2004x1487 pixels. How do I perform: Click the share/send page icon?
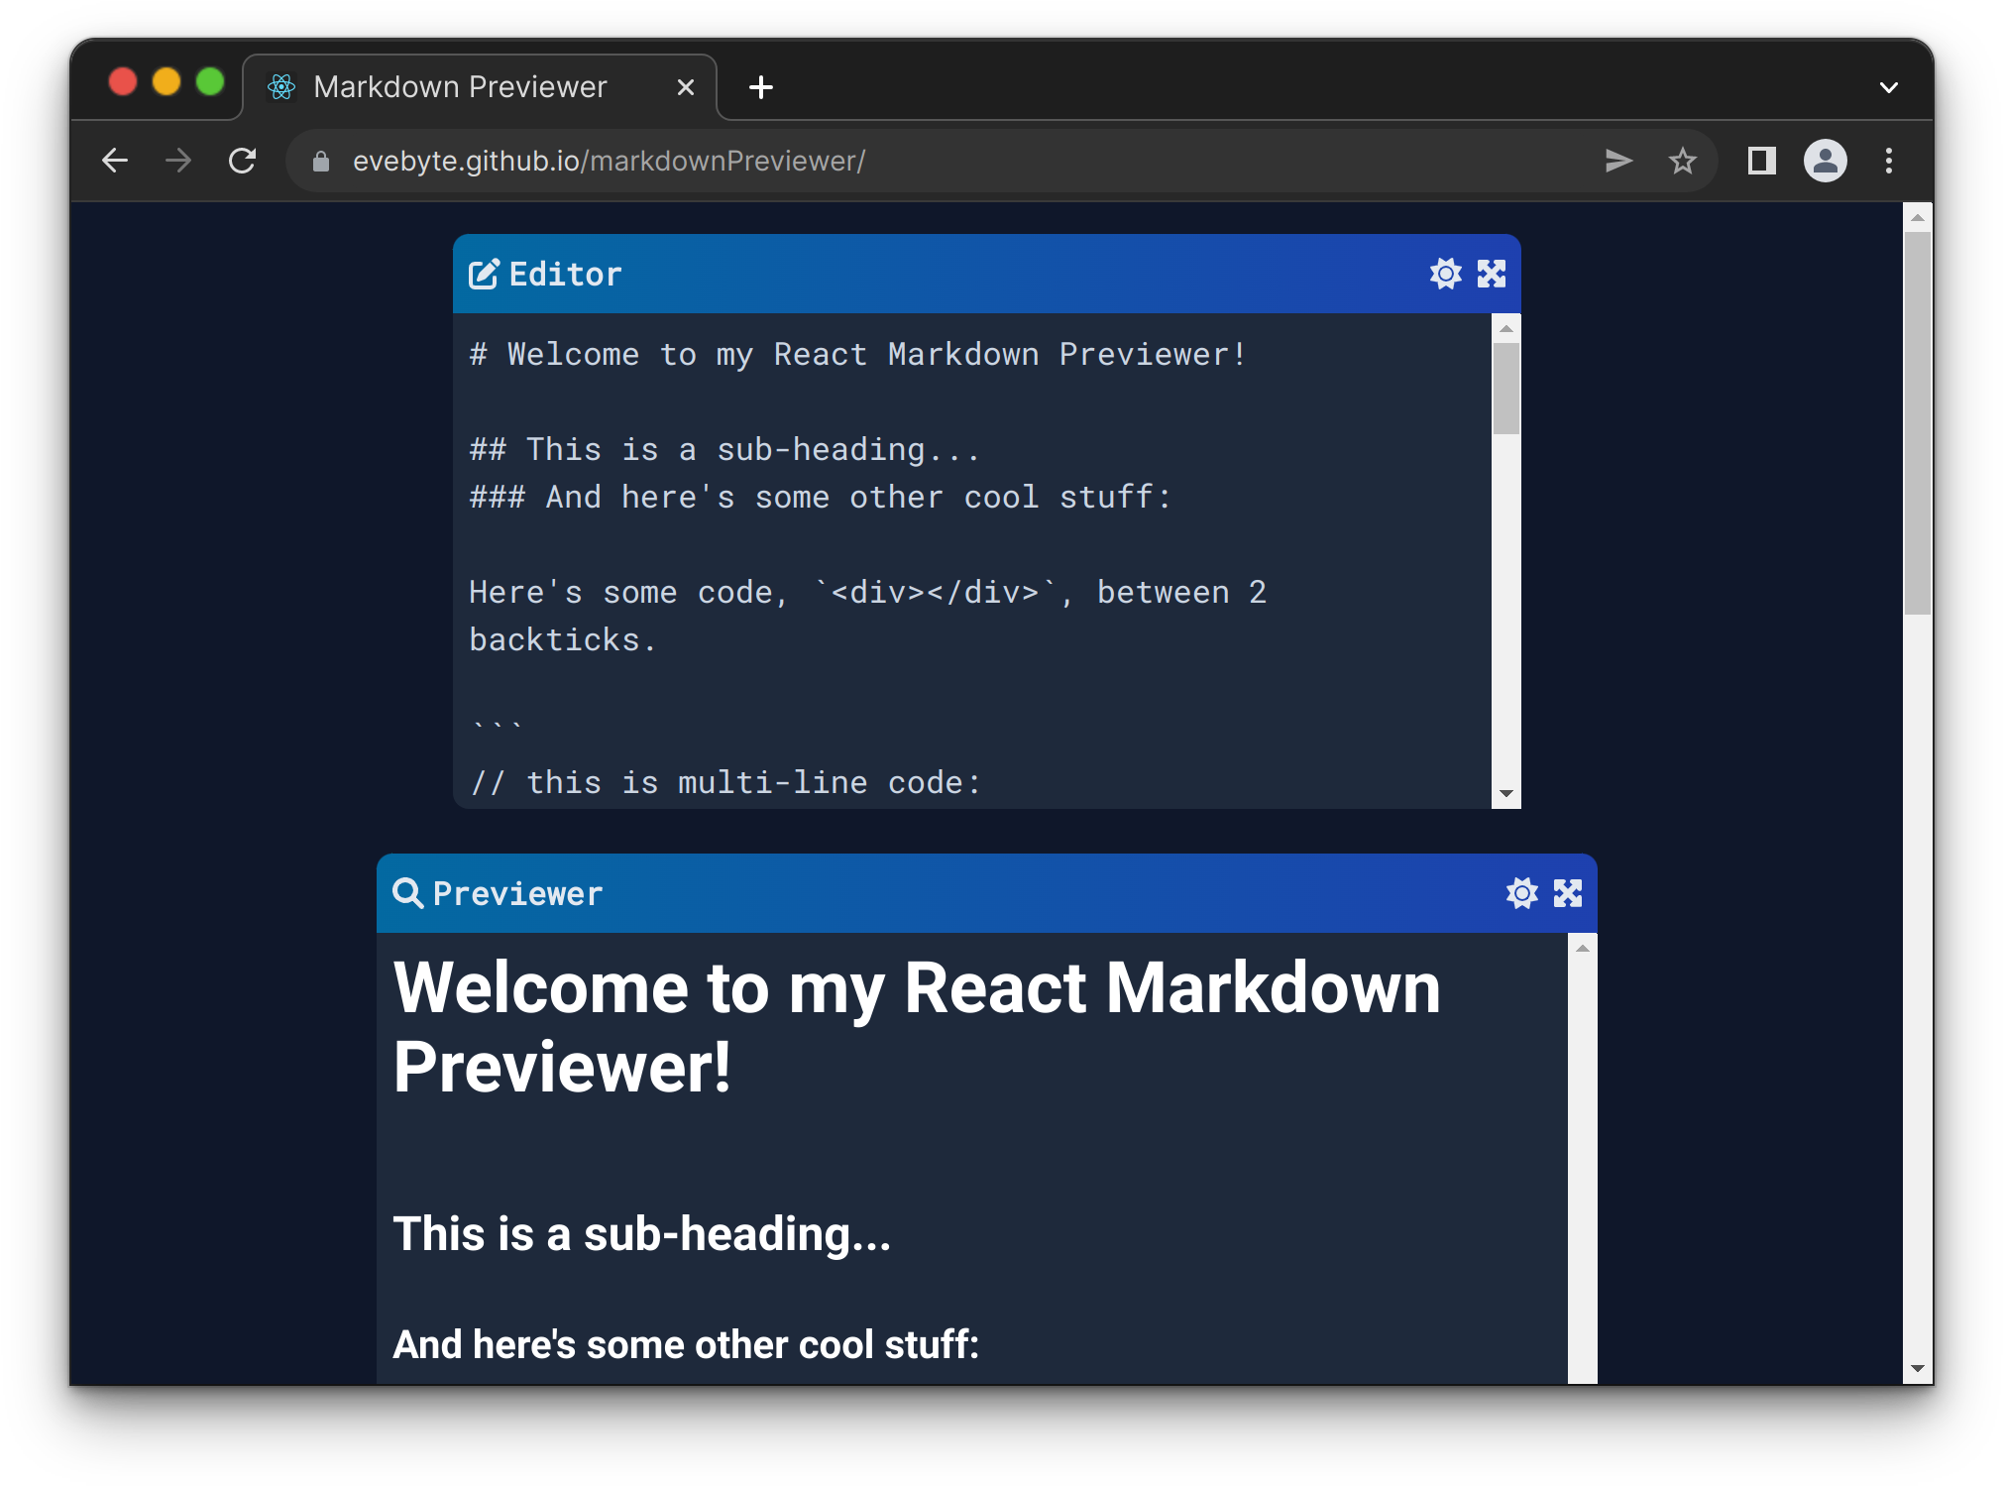point(1618,161)
